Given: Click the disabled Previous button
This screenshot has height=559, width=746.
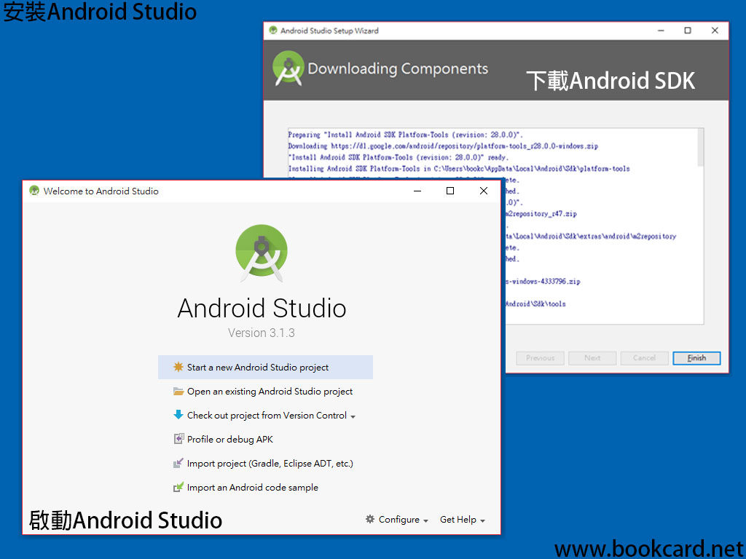Looking at the screenshot, I should pos(540,357).
